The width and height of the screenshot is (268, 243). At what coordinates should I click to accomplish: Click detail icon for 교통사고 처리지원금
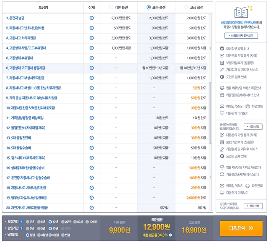click(x=92, y=38)
